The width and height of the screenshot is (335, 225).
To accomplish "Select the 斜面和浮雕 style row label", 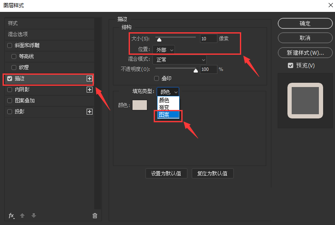I will click(27, 45).
